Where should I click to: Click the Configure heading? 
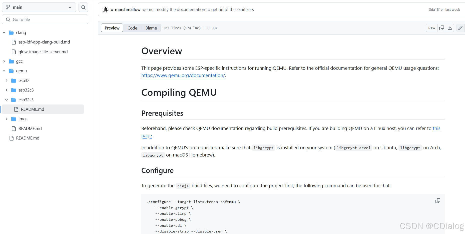[157, 170]
